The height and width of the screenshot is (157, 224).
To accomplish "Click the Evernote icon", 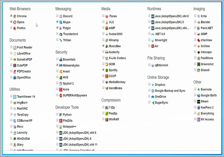I will click(x=199, y=90).
